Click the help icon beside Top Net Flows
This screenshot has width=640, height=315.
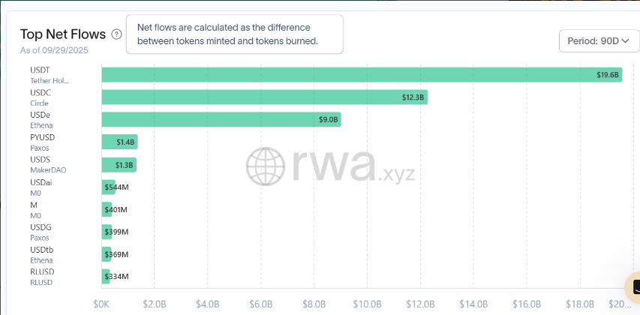[x=116, y=34]
